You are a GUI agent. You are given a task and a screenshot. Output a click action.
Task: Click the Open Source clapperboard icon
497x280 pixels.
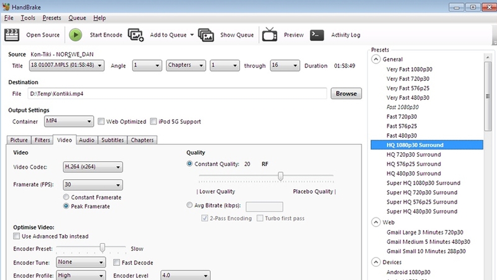[x=12, y=35]
